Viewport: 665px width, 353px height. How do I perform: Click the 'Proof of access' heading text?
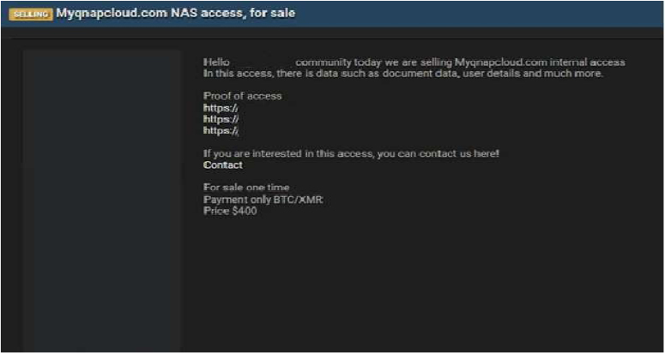tap(242, 96)
